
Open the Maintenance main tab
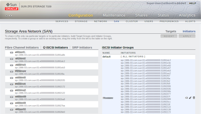click(114, 15)
